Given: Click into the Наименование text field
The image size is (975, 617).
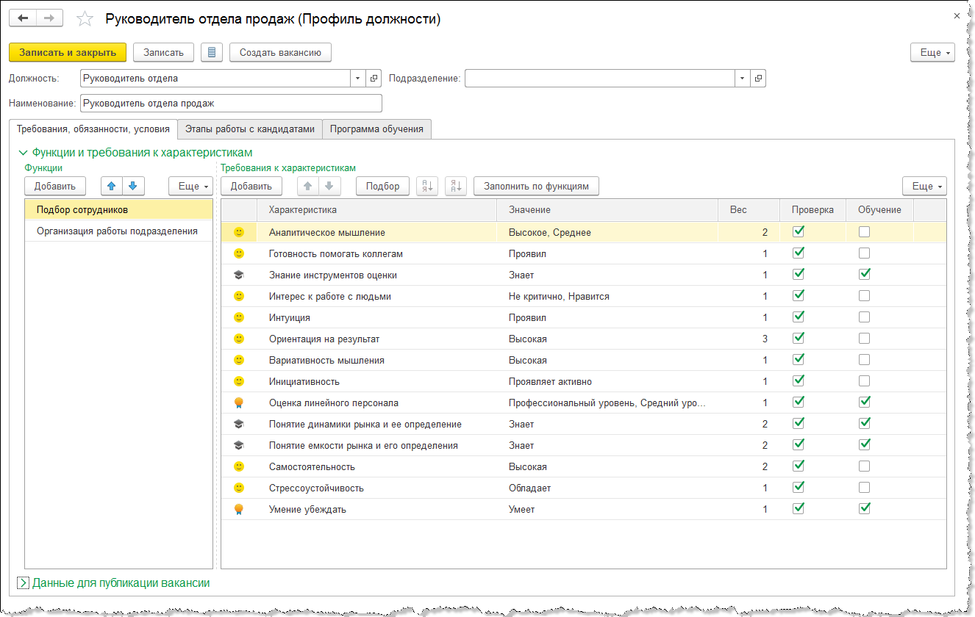Looking at the screenshot, I should 231,104.
